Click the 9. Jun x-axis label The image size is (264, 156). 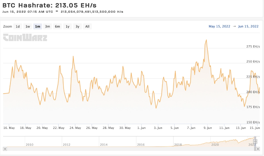[x=208, y=128]
